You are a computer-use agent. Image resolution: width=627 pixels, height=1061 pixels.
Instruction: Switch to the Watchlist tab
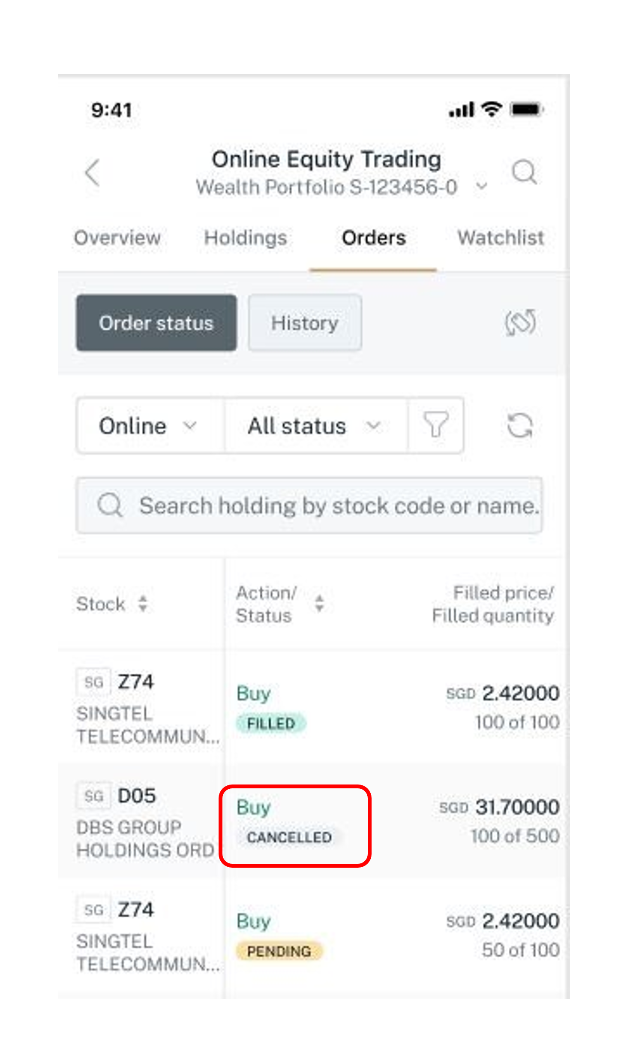[x=501, y=238]
